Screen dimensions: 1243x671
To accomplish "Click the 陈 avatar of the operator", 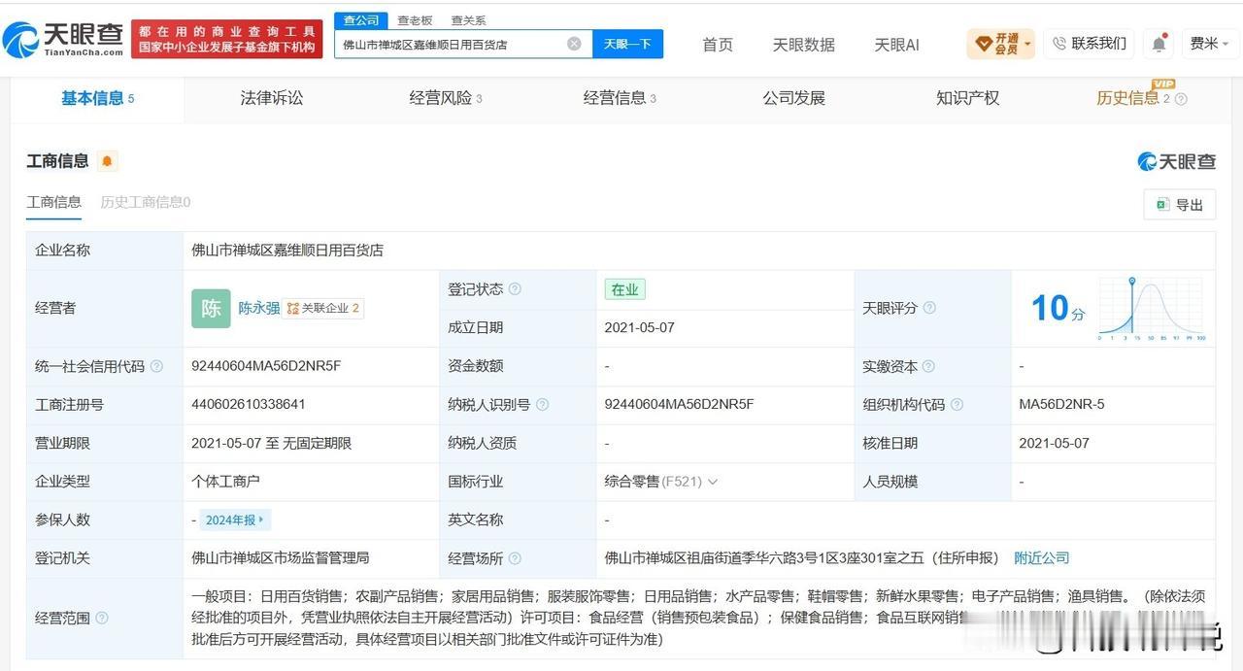I will 211,308.
